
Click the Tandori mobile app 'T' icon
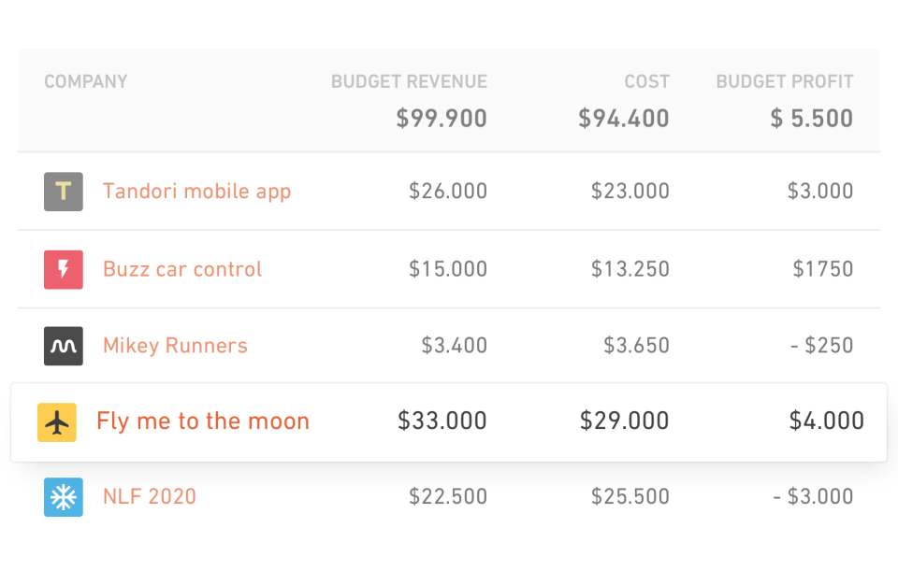[64, 192]
